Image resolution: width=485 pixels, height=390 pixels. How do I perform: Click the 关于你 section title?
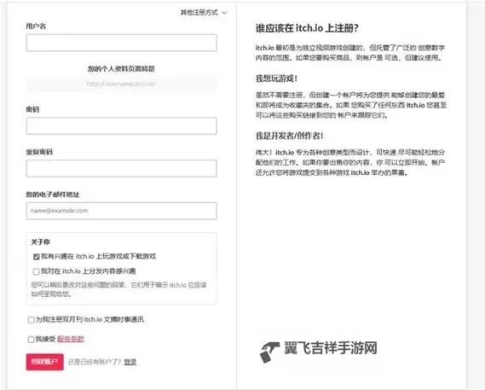point(41,242)
